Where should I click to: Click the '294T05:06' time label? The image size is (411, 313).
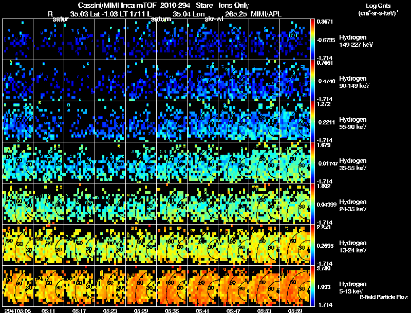(17, 310)
